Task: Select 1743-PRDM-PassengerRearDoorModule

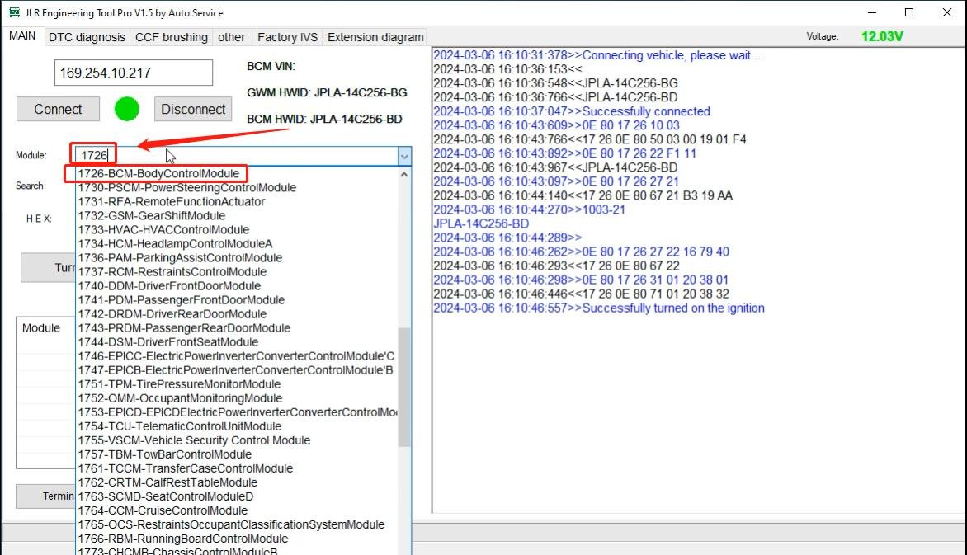Action: pos(237,328)
